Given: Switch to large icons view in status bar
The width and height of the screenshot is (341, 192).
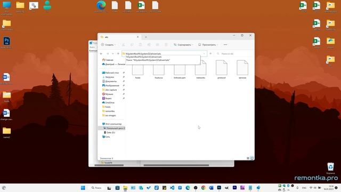Looking at the screenshot, I should 252,158.
